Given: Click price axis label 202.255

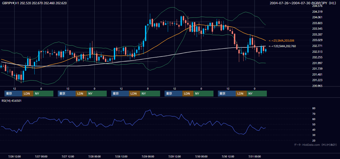Looking at the screenshot, I should [317, 57].
